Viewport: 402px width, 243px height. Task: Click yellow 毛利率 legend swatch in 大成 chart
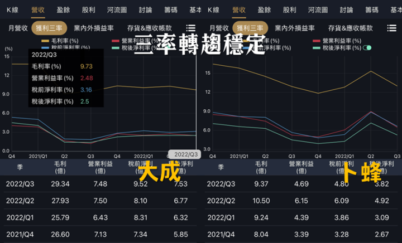click(45, 41)
